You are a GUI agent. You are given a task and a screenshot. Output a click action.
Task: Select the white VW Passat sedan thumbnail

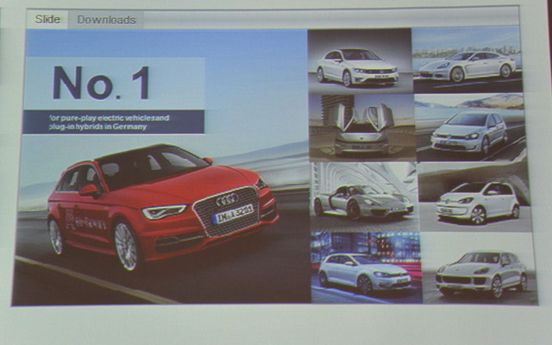tap(360, 61)
